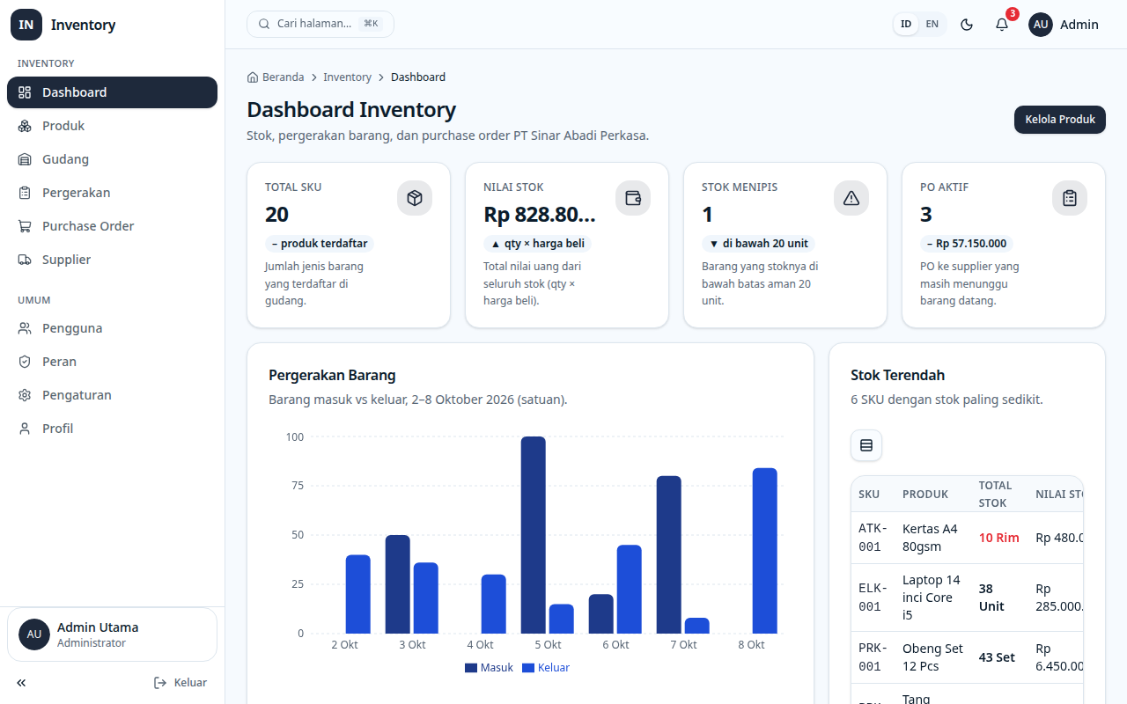This screenshot has width=1127, height=704.
Task: Open the Supplier page
Action: 112,260
